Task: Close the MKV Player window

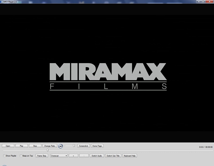Action: click(210, 2)
